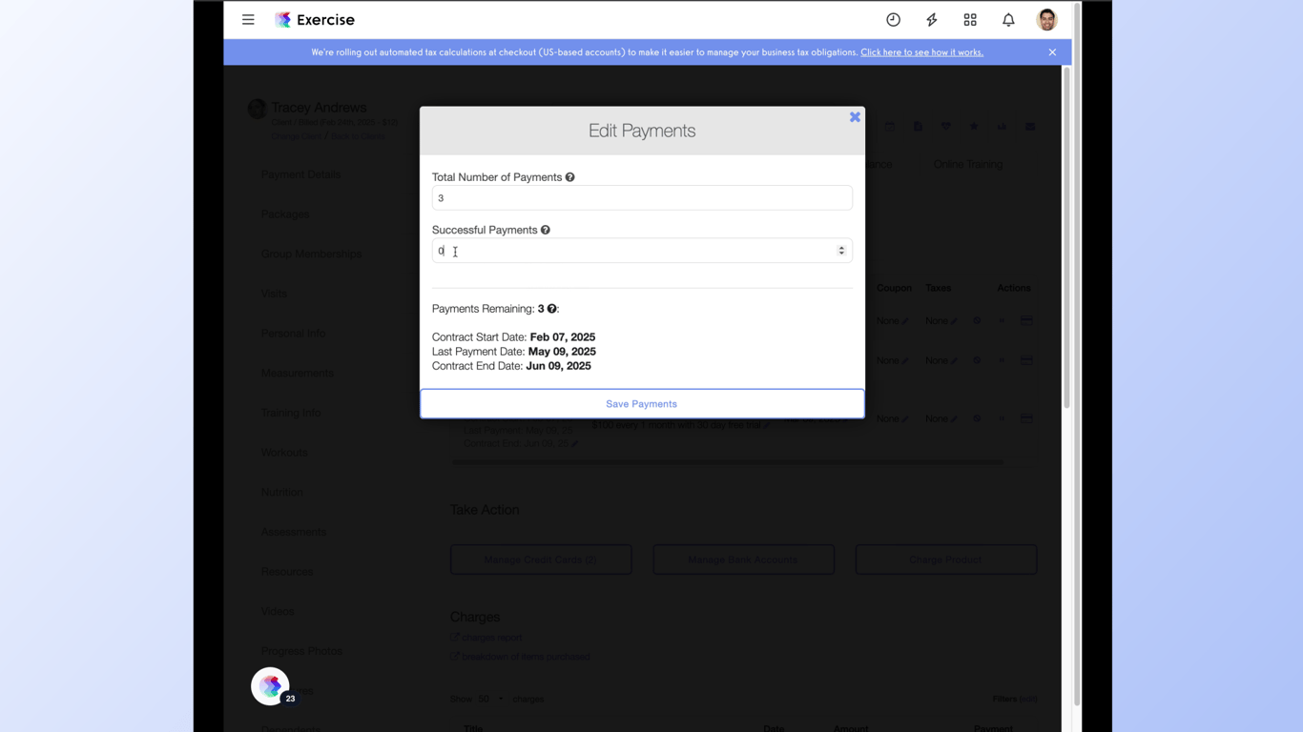
Task: Open the apps grid icon
Action: 970,19
